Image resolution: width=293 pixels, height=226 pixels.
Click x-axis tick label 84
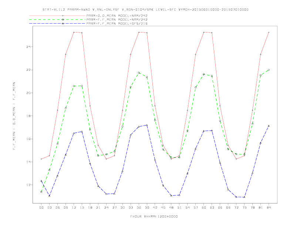(x=269, y=208)
